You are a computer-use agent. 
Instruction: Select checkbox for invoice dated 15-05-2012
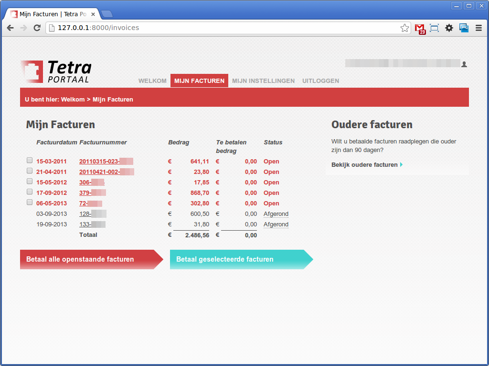coord(30,181)
